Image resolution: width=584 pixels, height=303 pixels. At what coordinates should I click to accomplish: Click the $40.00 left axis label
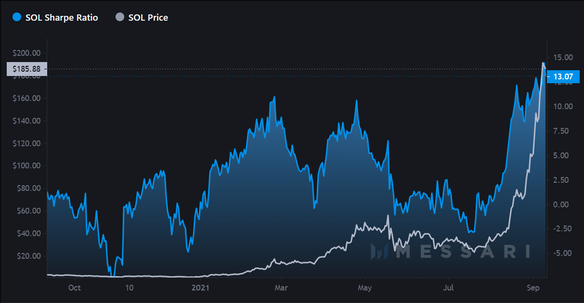click(x=29, y=233)
